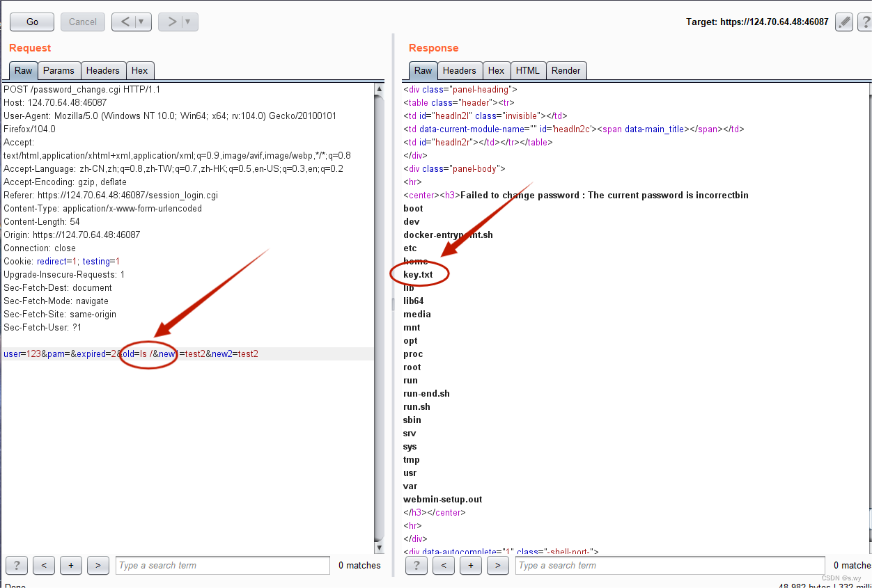This screenshot has width=872, height=588.
Task: Click key.txt in the response listing
Action: pos(418,274)
